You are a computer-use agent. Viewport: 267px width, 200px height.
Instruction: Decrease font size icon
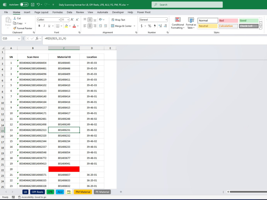(77, 20)
